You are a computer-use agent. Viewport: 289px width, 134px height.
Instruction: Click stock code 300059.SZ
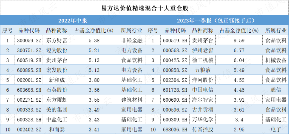click(29, 40)
